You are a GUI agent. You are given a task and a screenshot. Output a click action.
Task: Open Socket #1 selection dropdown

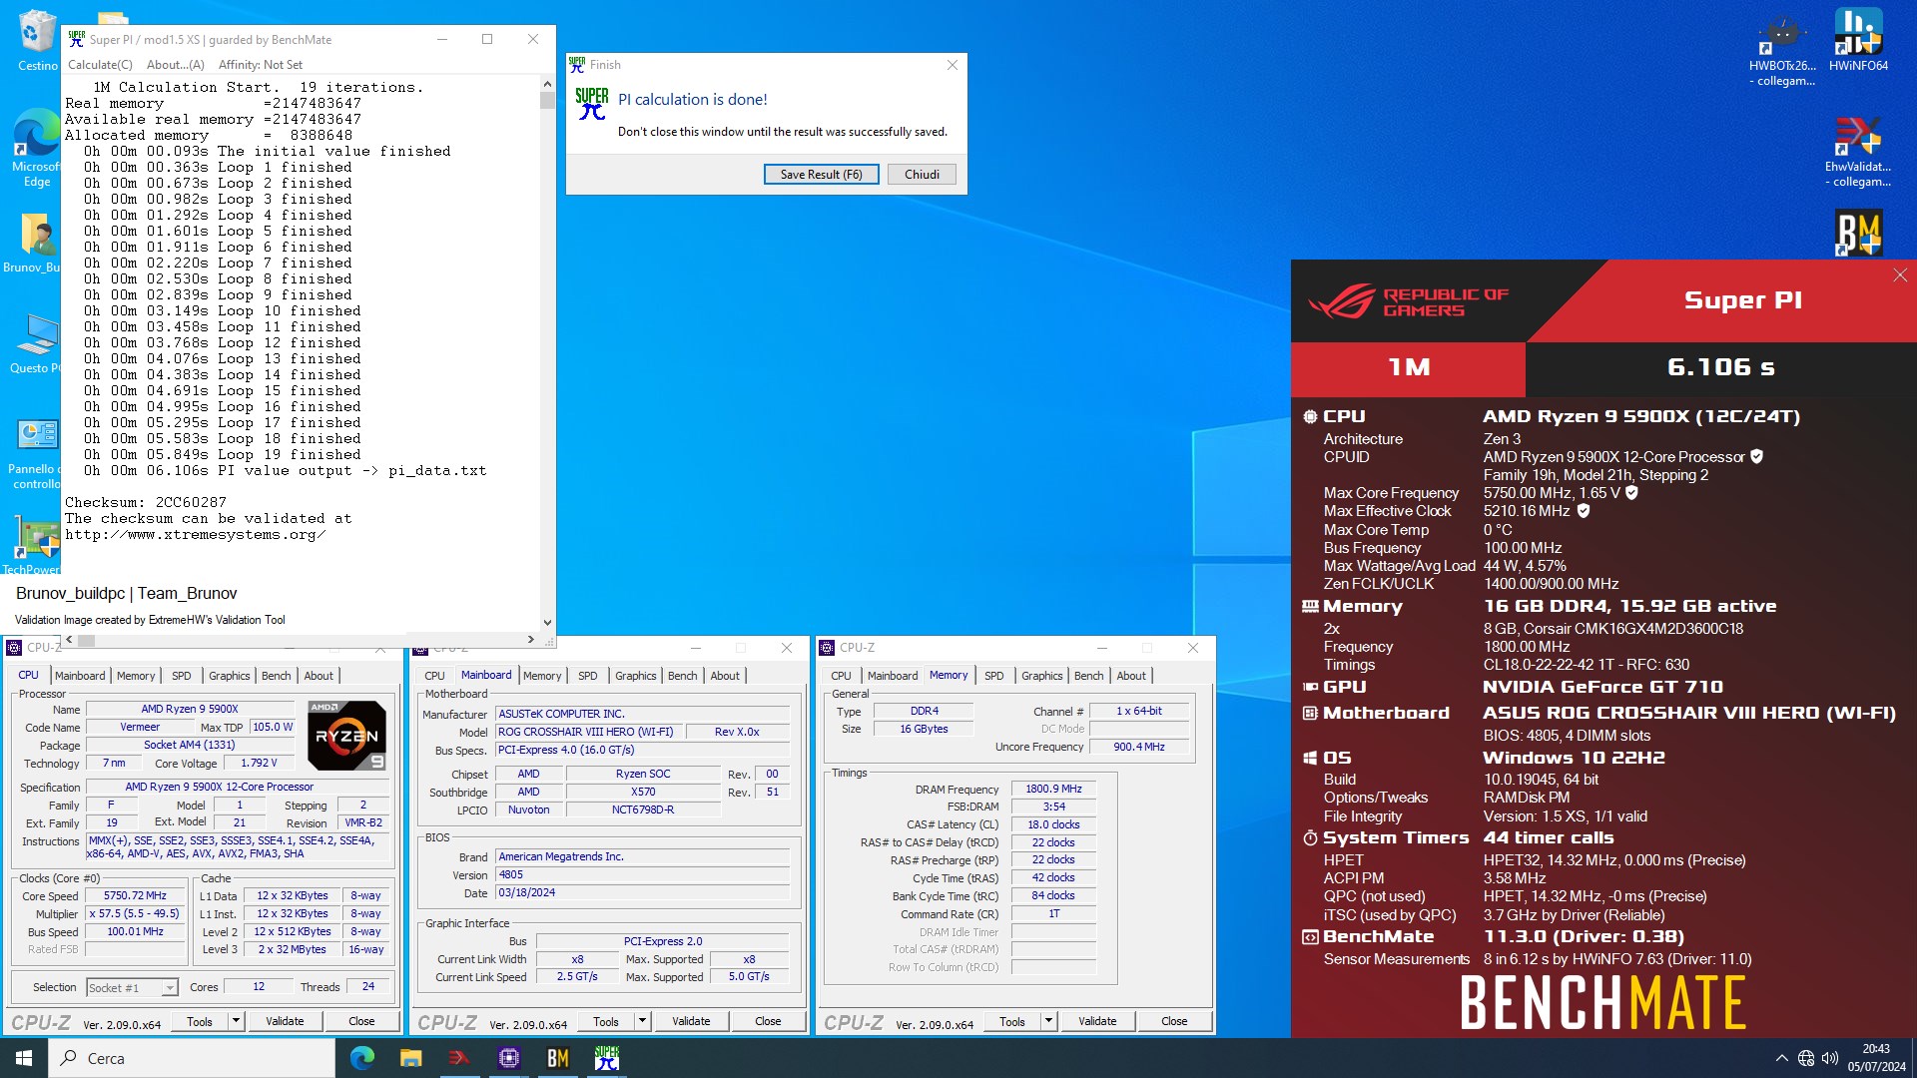point(131,987)
